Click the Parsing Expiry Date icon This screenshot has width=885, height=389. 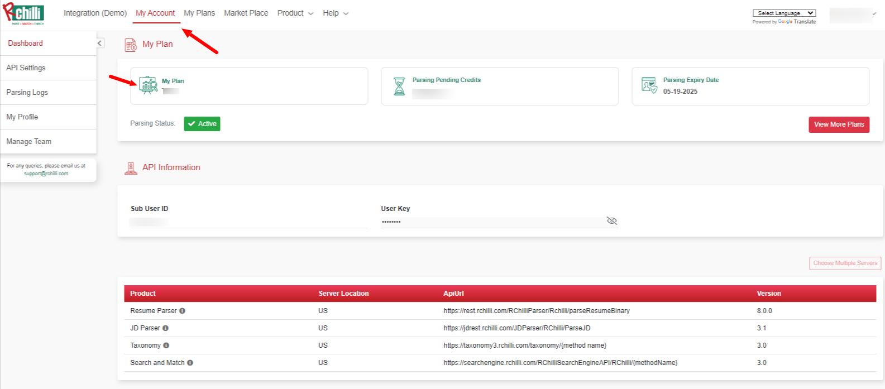[649, 85]
